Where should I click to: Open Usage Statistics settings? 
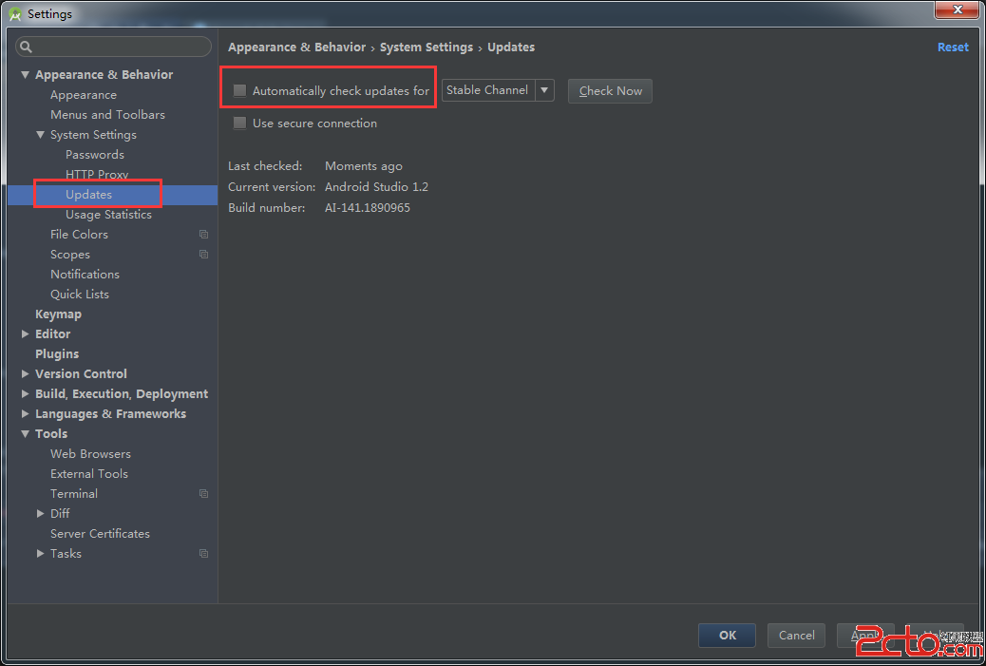click(109, 215)
